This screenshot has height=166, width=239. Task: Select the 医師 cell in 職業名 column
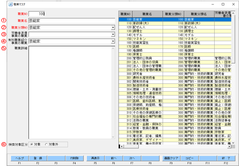(x=147, y=47)
